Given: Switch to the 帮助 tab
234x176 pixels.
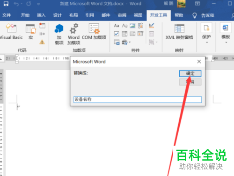Looking at the screenshot, I should [179, 15].
